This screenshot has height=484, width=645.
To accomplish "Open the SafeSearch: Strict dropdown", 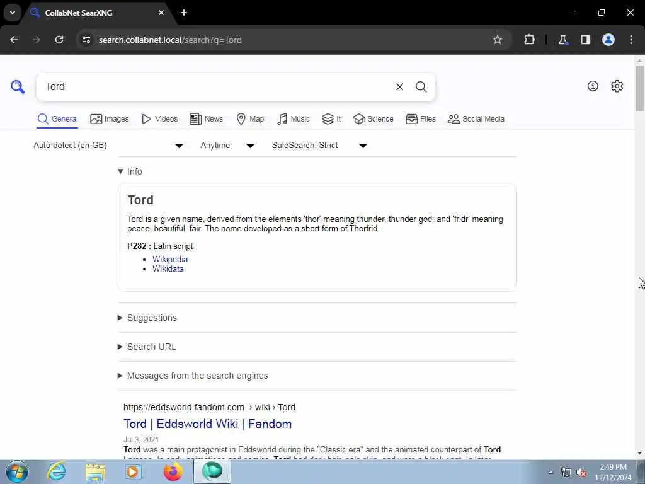I will click(319, 146).
